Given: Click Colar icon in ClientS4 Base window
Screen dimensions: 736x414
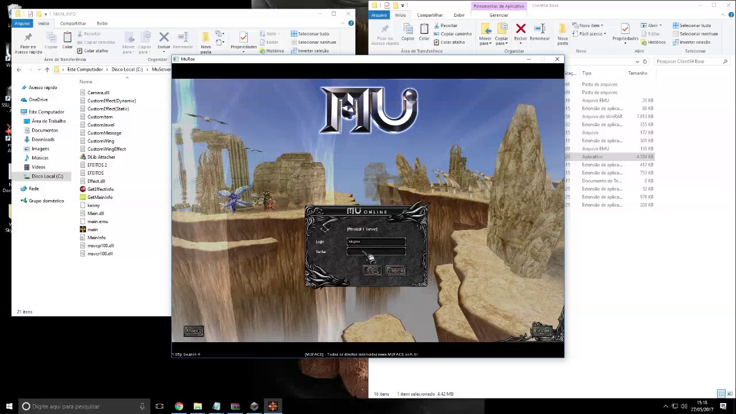Looking at the screenshot, I should [x=424, y=32].
